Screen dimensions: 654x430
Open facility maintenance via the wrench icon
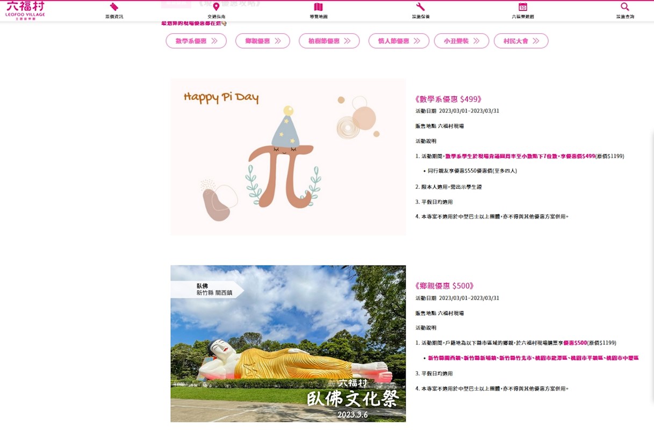(420, 7)
